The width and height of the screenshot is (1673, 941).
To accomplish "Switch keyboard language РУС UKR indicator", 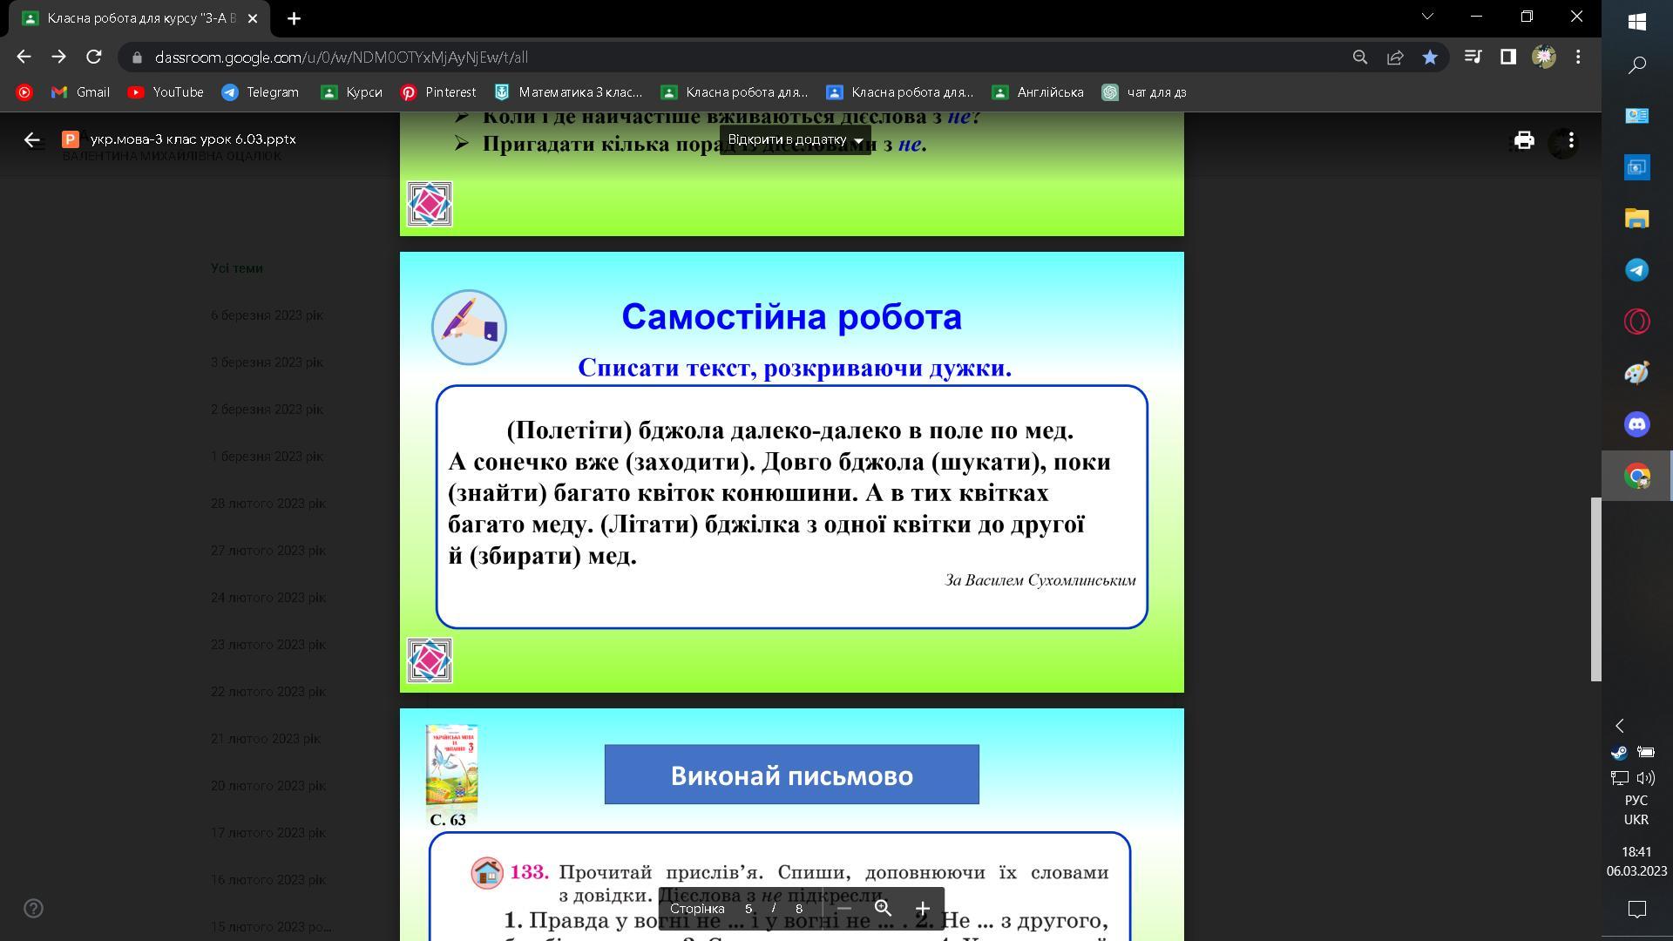I will click(1636, 810).
